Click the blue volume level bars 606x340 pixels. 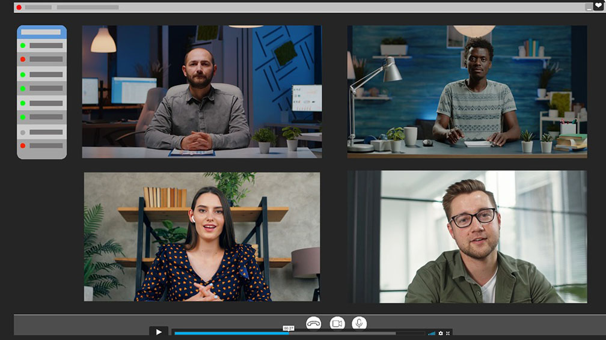point(432,333)
